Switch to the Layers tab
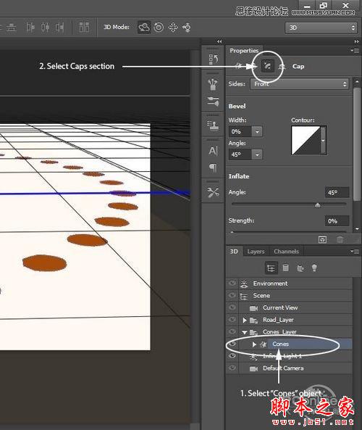362x430 pixels. [256, 252]
